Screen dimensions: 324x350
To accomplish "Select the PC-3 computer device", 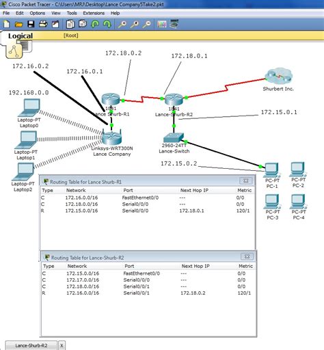I will (272, 201).
